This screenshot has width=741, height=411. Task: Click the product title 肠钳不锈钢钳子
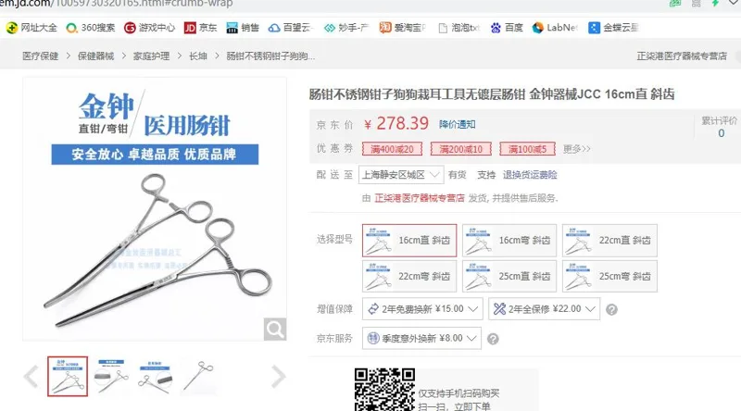(492, 94)
